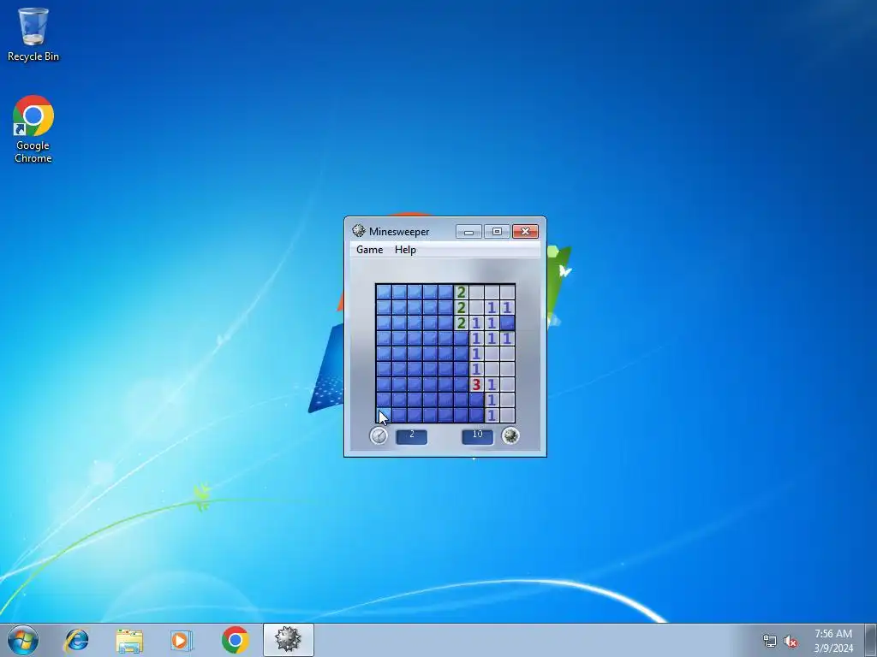Image resolution: width=877 pixels, height=657 pixels.
Task: Select the Google Chrome desktop shortcut
Action: coord(33,129)
